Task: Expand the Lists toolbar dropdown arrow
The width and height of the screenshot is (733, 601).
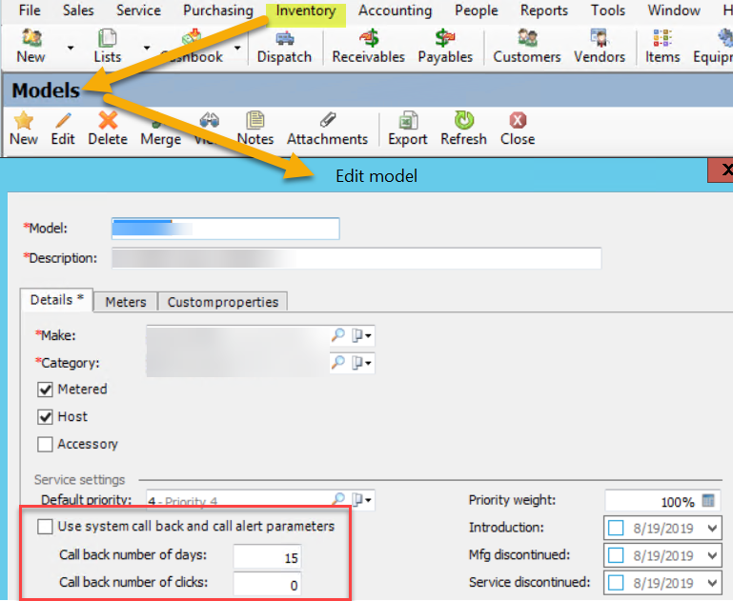Action: pyautogui.click(x=147, y=48)
